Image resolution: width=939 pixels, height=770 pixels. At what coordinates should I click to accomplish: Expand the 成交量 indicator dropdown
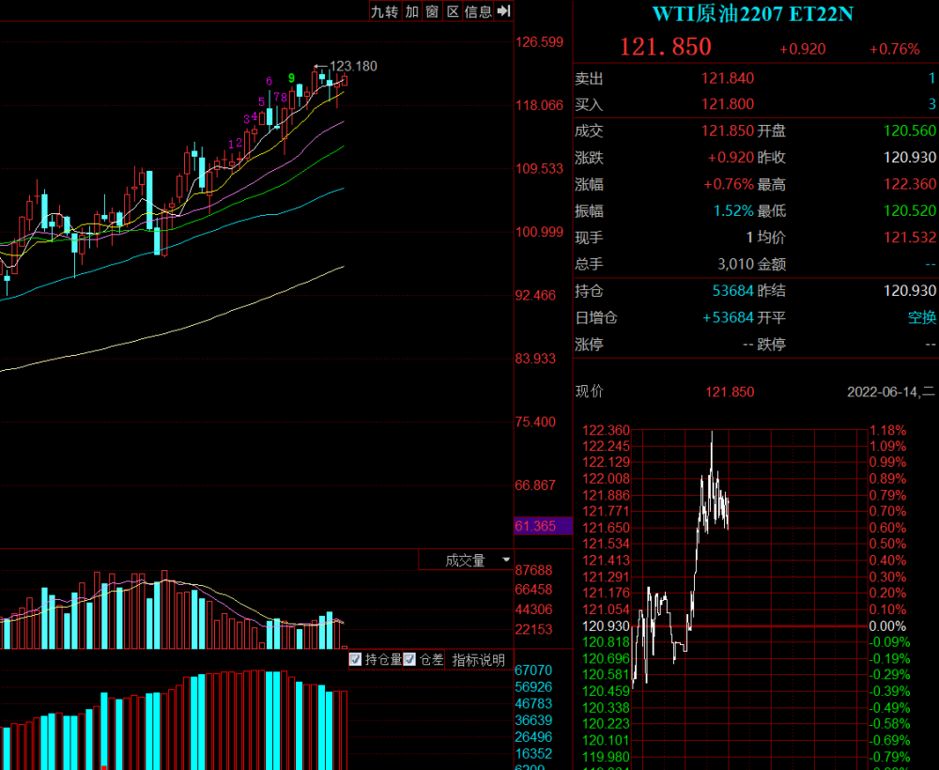tap(466, 561)
